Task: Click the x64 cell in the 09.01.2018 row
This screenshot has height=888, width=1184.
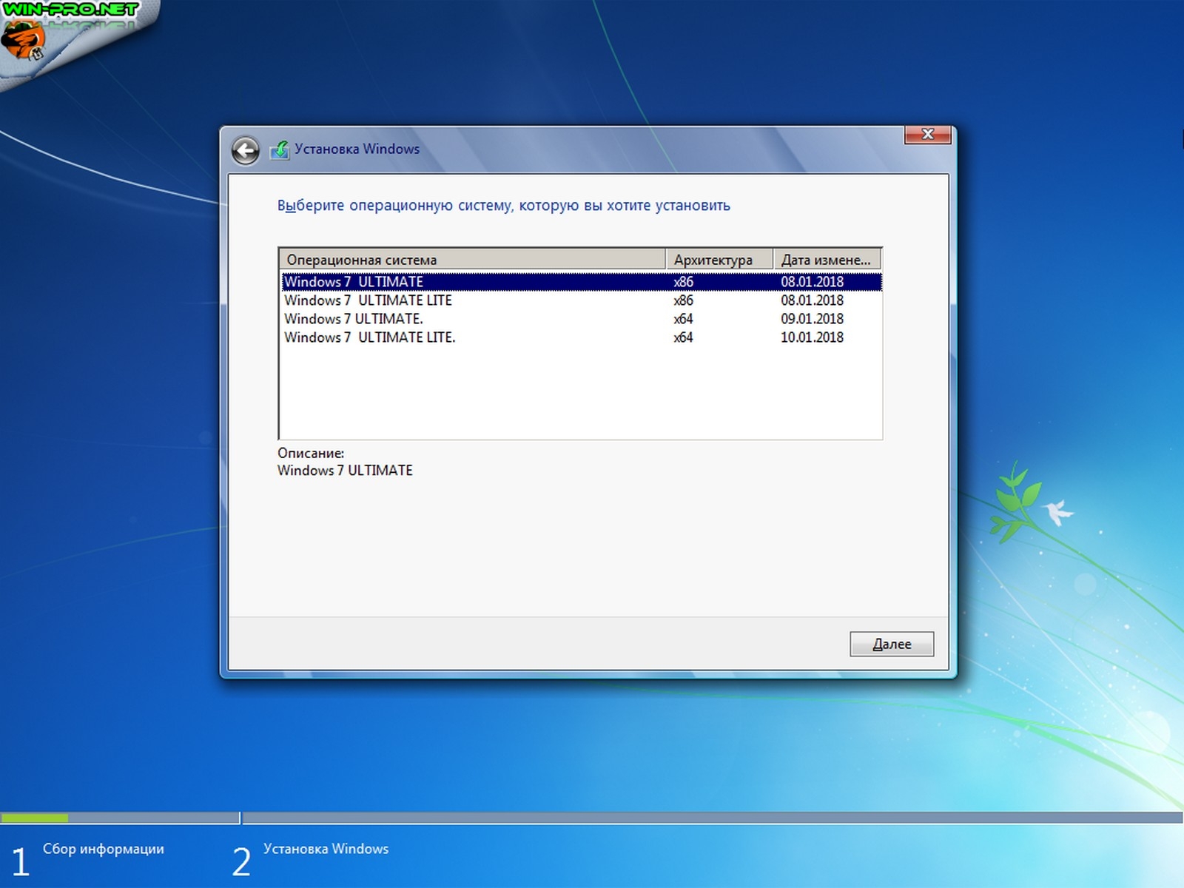Action: coord(683,319)
